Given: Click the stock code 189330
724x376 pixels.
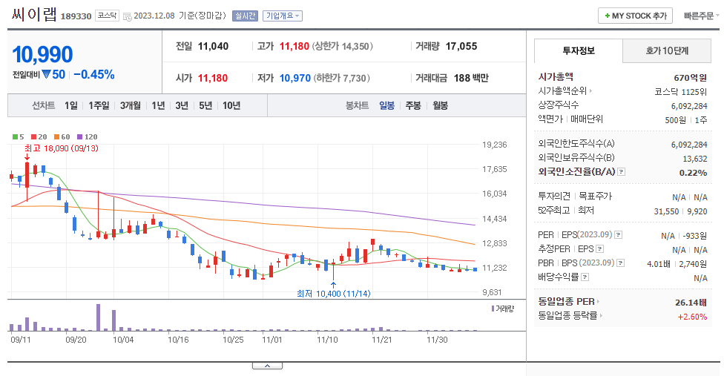Looking at the screenshot, I should [76, 16].
